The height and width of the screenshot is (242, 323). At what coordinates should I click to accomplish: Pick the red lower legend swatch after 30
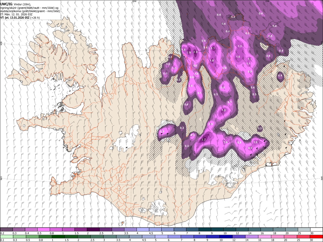(316, 236)
